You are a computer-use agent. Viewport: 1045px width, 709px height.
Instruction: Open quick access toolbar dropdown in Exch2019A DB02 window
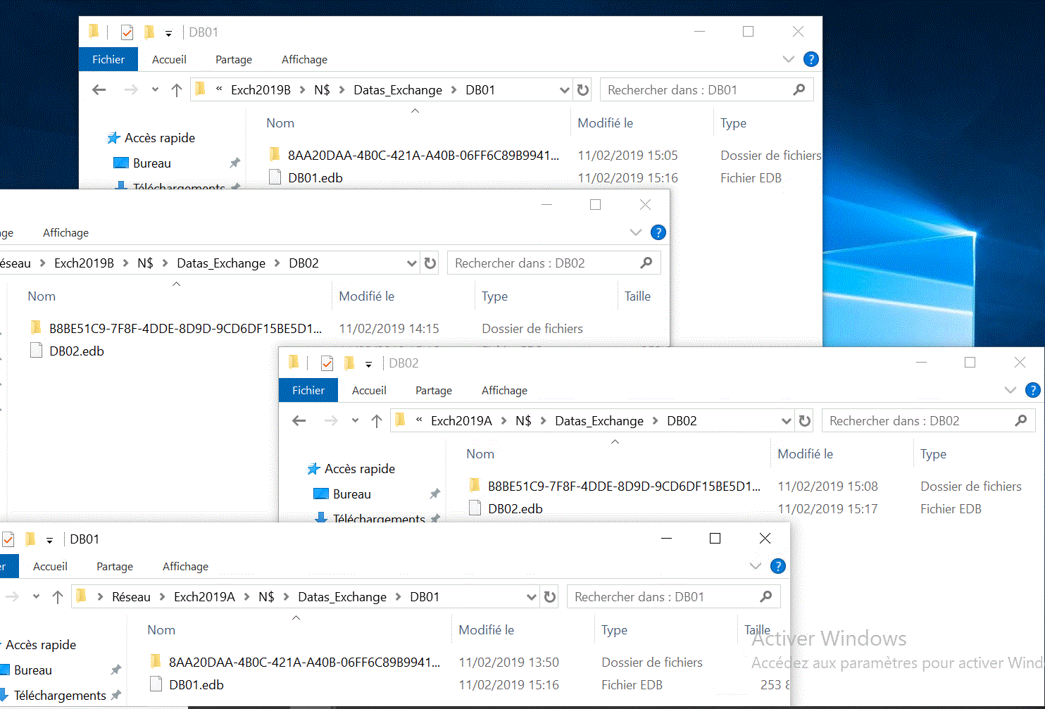[x=368, y=364]
